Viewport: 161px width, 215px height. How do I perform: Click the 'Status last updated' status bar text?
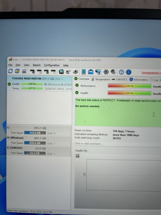click(29, 211)
